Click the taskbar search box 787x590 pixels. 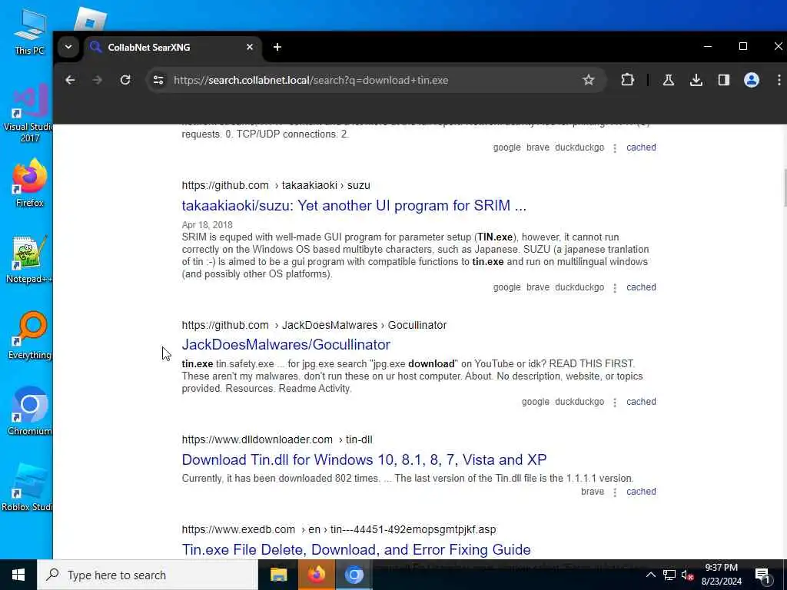148,575
